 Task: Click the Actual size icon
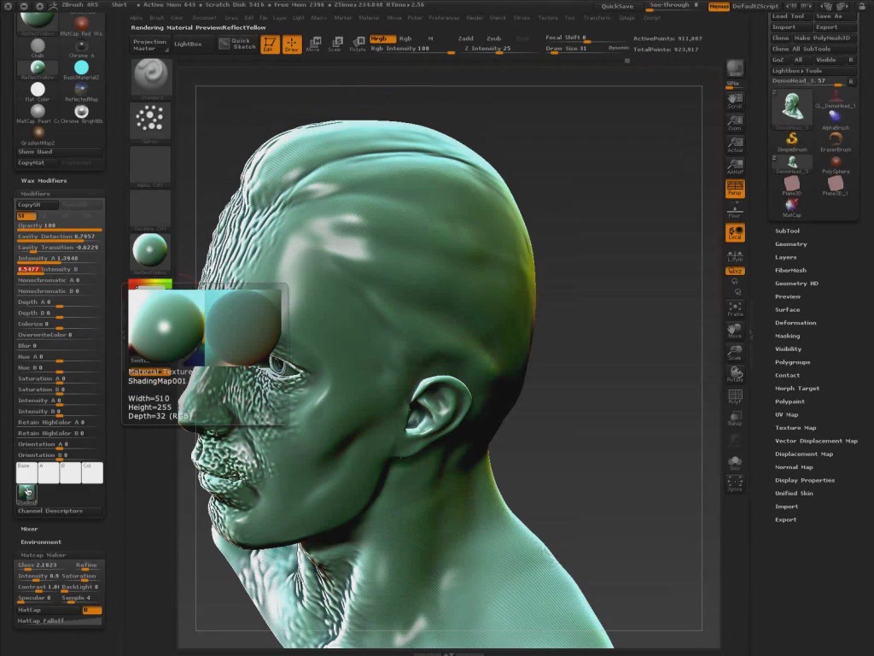tap(735, 144)
